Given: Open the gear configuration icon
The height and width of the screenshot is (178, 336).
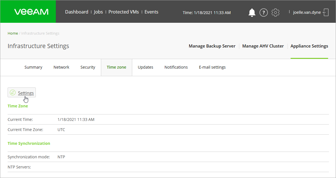Looking at the screenshot, I should coord(275,13).
